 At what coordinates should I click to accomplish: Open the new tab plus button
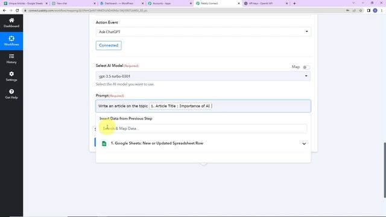tap(294, 4)
